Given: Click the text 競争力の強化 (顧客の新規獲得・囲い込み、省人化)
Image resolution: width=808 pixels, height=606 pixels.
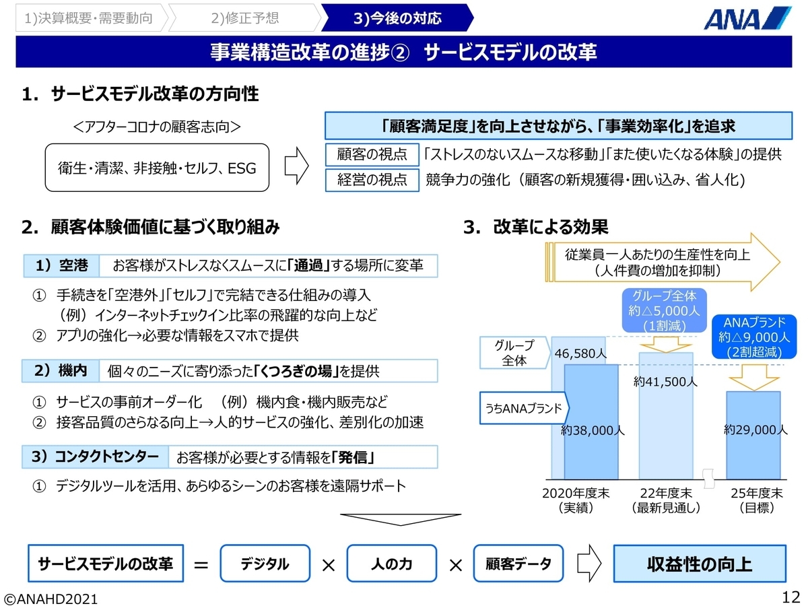Looking at the screenshot, I should [x=584, y=180].
